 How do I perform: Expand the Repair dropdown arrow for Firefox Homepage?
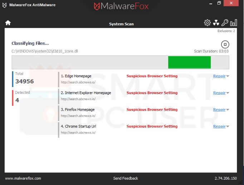(x=228, y=110)
